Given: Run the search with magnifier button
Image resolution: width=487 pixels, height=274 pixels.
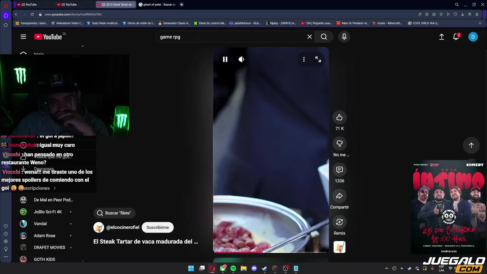Looking at the screenshot, I should (324, 37).
